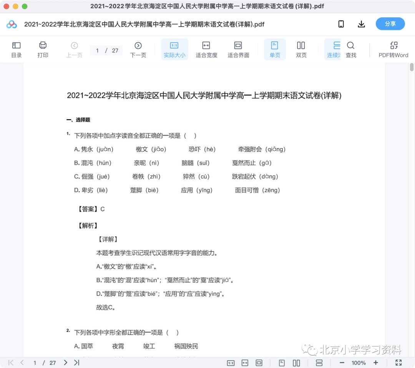Open the Baidu Netdisk logo icon
This screenshot has height=368, width=415.
[x=12, y=24]
